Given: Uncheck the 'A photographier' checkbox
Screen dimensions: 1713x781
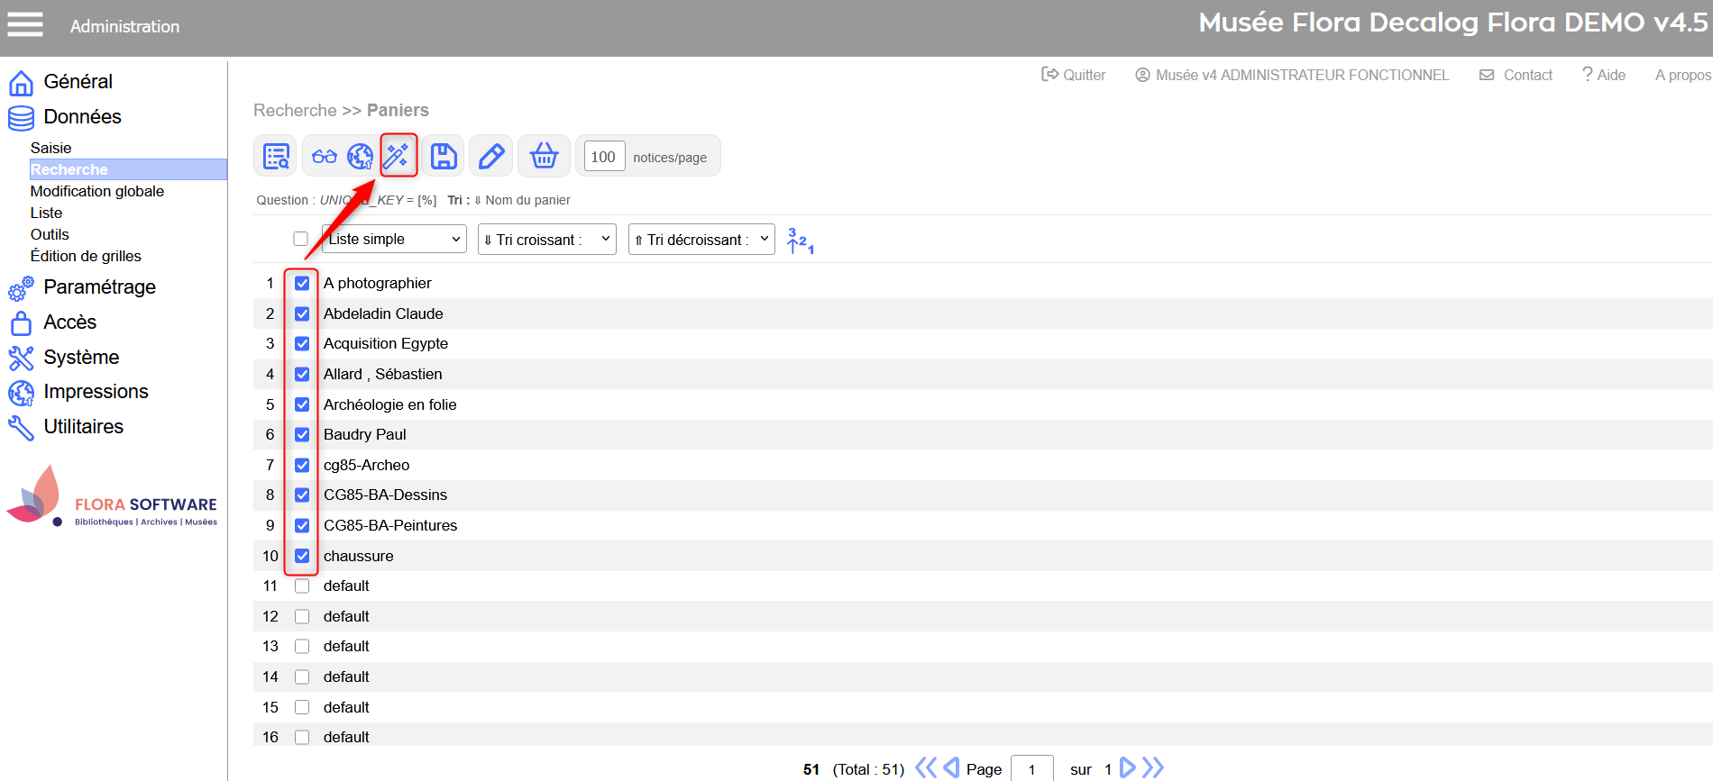Looking at the screenshot, I should [x=302, y=283].
